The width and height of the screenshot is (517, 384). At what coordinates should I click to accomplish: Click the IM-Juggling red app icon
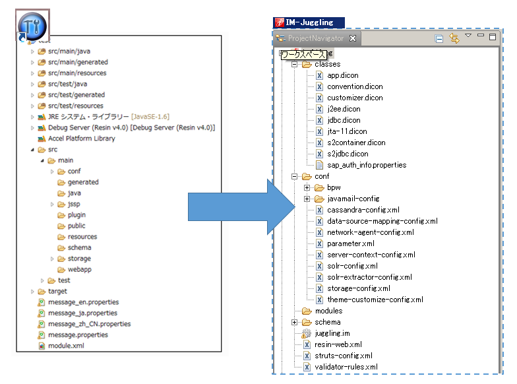click(280, 22)
